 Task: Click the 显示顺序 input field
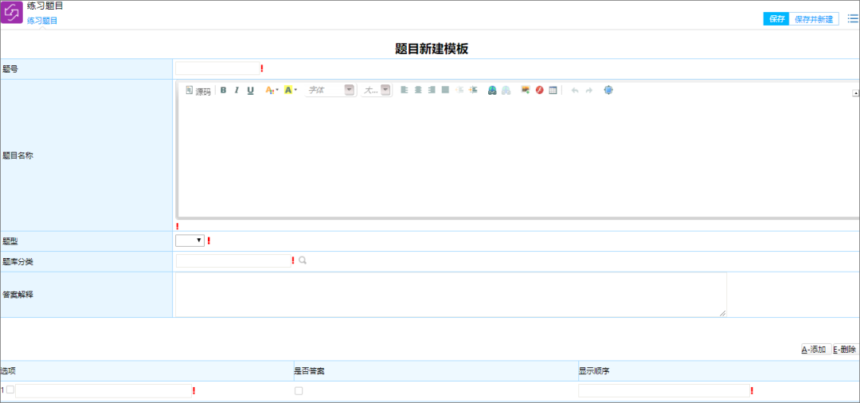[x=663, y=391]
